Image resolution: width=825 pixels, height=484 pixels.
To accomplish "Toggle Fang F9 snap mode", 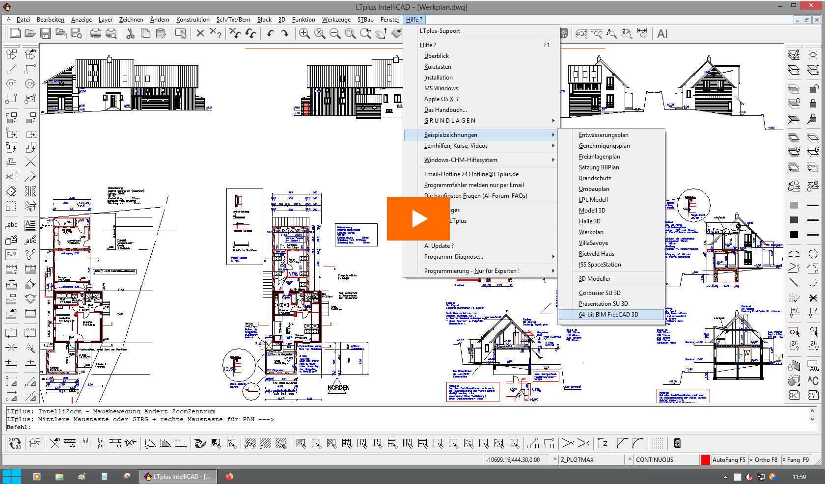I will pos(797,460).
